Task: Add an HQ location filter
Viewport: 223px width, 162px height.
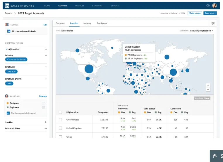Action: (46, 49)
